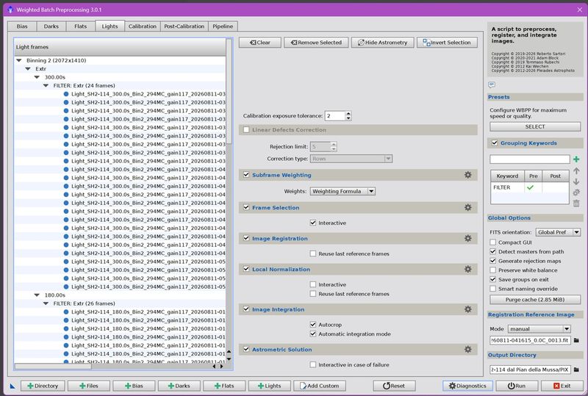Enable Reuse last reference frames under Image Registration
588x396 pixels.
[313, 253]
